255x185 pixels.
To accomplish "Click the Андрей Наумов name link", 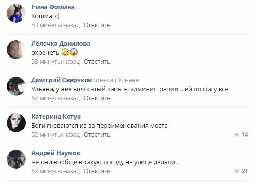I will click(56, 153).
